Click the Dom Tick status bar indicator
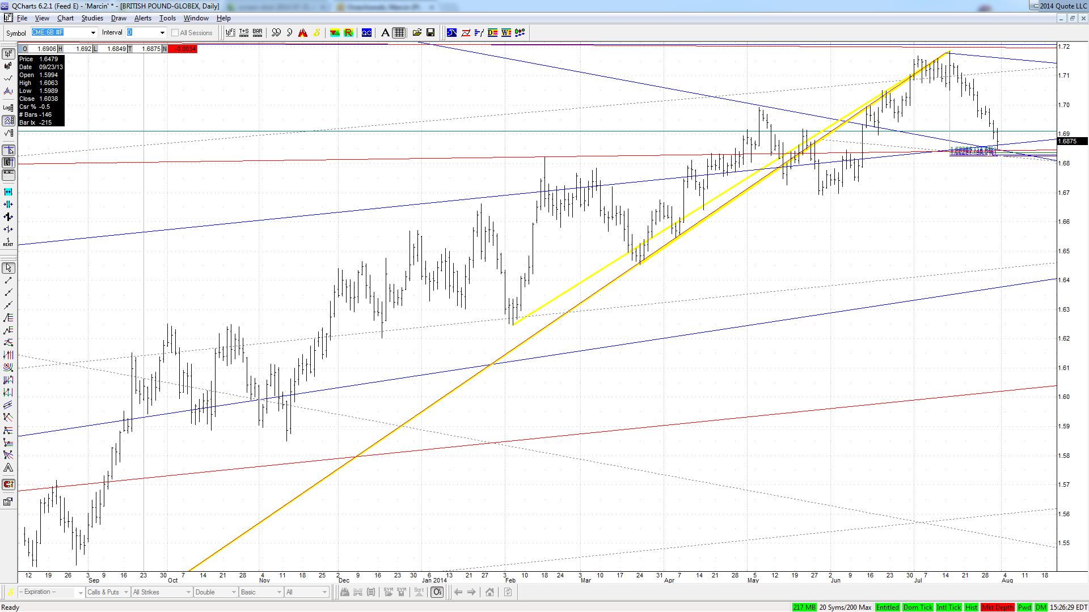This screenshot has height=612, width=1089. click(918, 607)
